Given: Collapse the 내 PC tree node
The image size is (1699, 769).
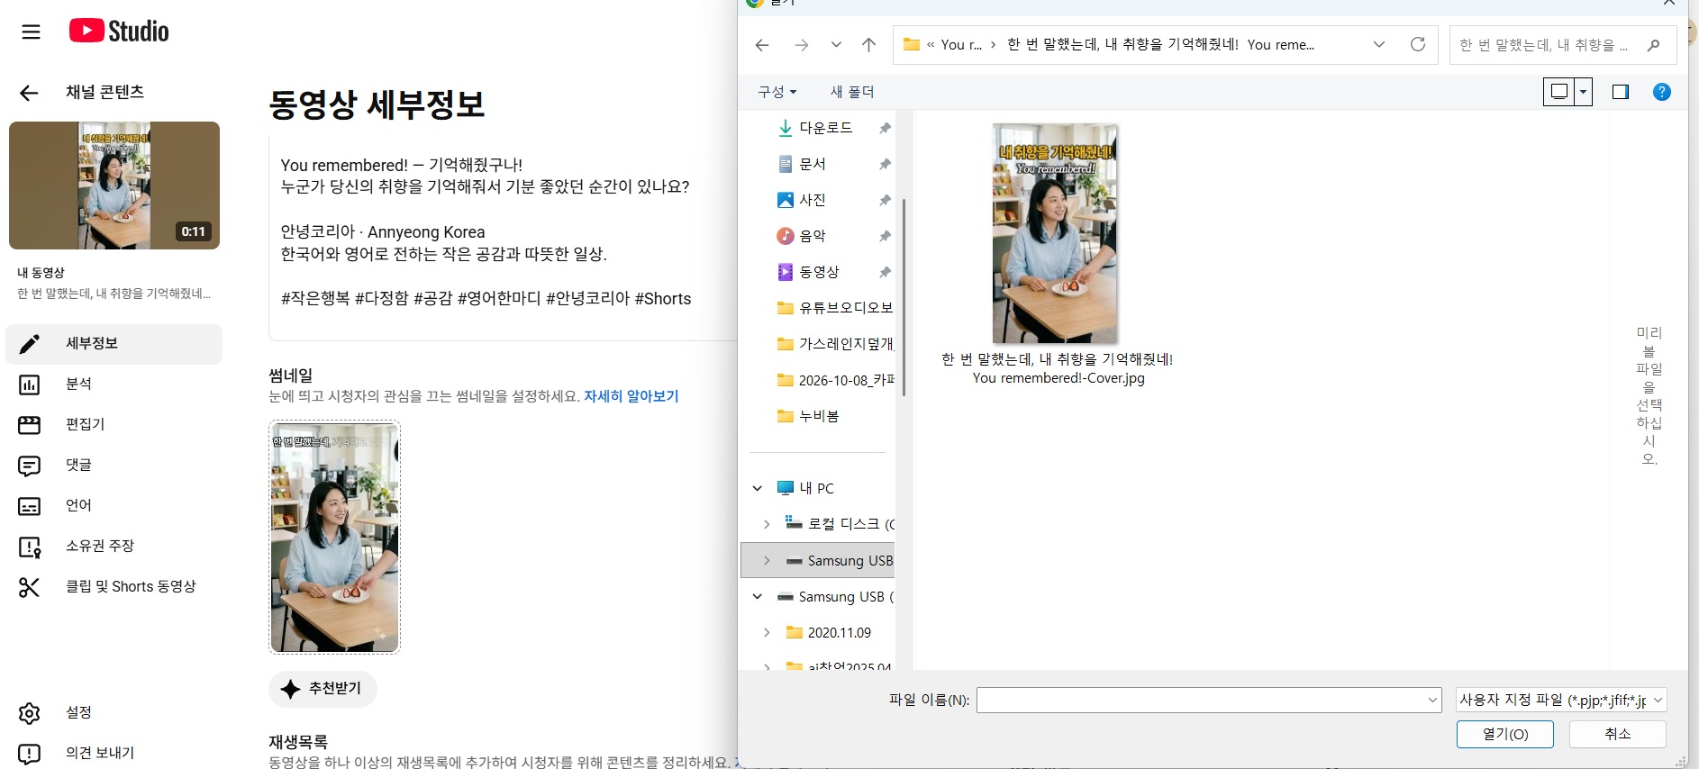Looking at the screenshot, I should pyautogui.click(x=758, y=488).
